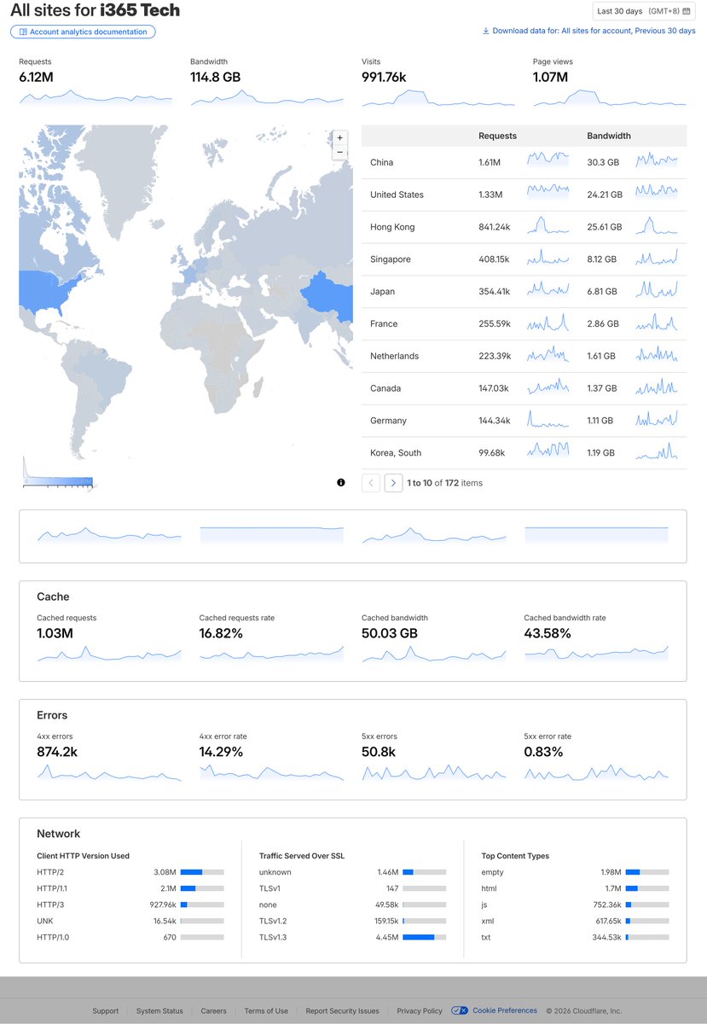Click the Cached bandwidth rate 43.58%
Viewport: 707px width, 1024px height.
(548, 633)
